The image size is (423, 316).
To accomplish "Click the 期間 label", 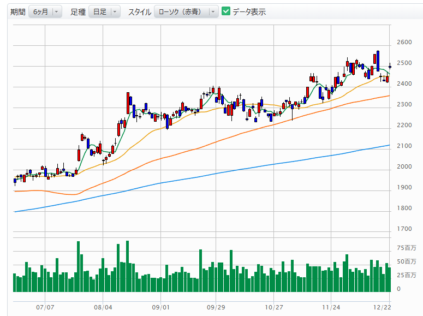I will tap(17, 12).
